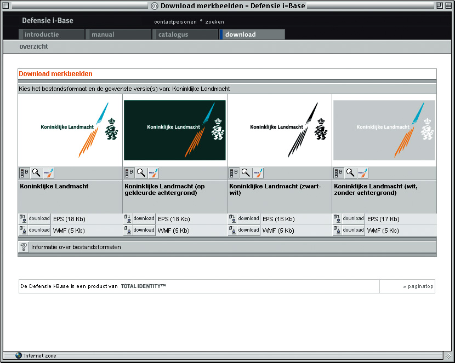Click the paintbrush icon under the black-and-white logo

[258, 173]
